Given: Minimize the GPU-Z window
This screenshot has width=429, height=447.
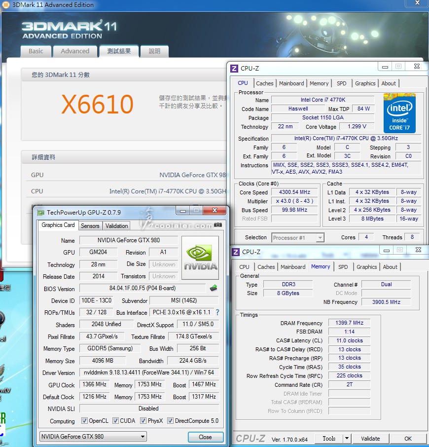Looking at the screenshot, I should (x=183, y=211).
